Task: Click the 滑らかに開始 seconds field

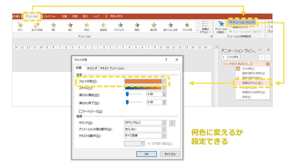Action: click(155, 94)
